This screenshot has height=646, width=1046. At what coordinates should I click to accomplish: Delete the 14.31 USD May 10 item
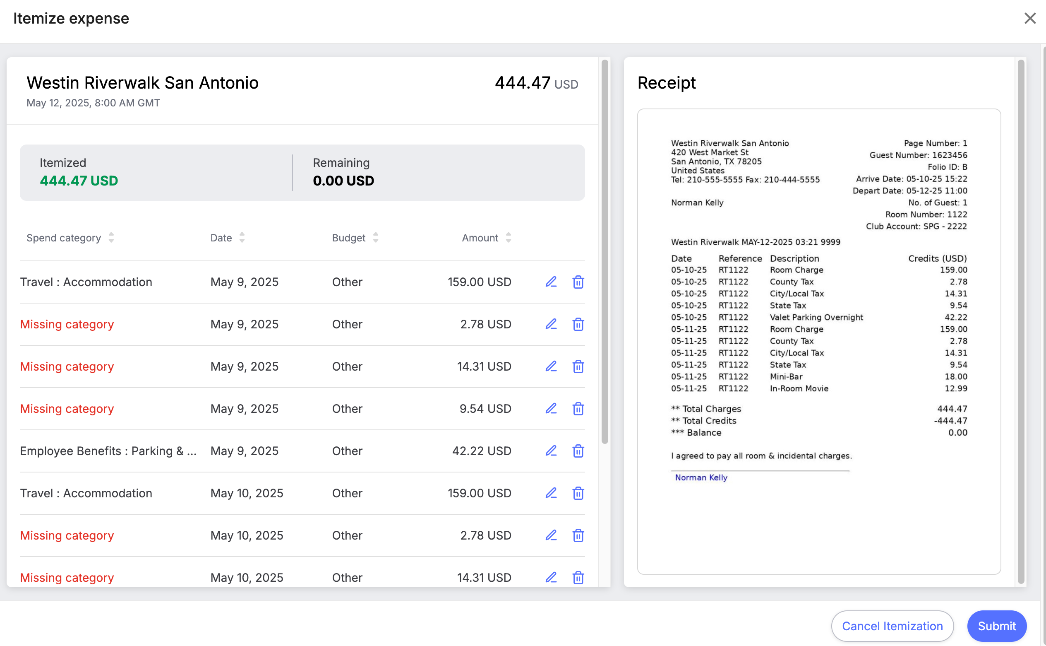point(578,578)
